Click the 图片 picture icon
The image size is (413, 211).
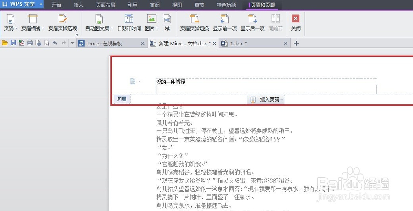[x=152, y=19]
